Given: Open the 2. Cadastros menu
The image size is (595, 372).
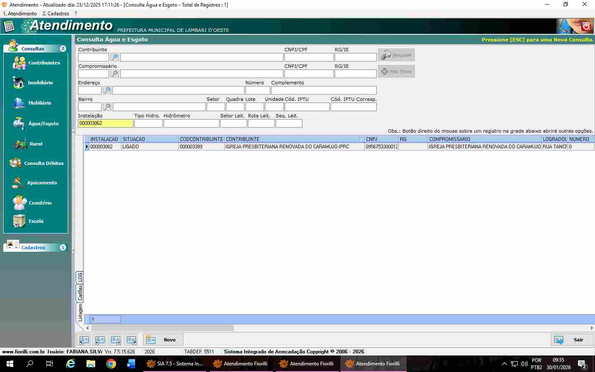Looking at the screenshot, I should [x=56, y=14].
